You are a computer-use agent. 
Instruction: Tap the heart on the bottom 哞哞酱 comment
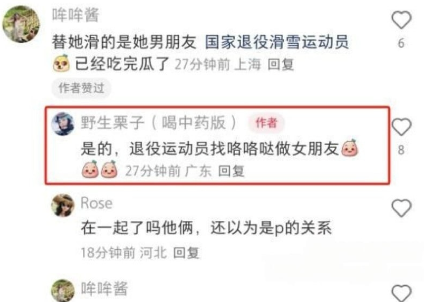click(401, 293)
